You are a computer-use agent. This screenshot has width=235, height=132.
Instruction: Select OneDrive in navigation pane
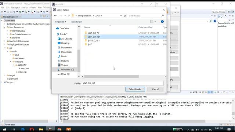62,29
